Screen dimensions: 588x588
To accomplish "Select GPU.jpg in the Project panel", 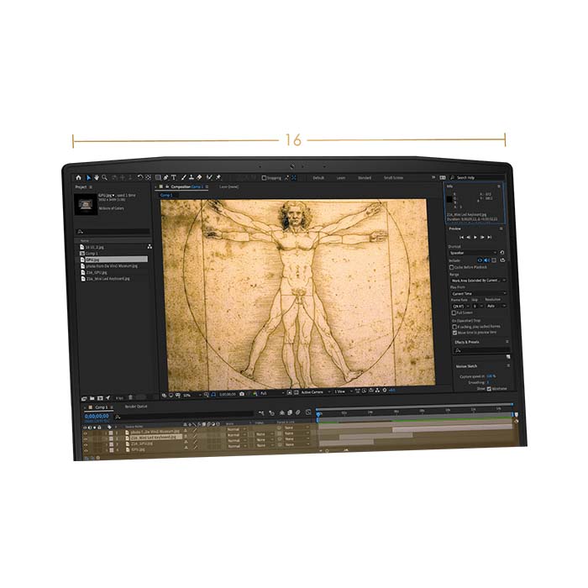I will [x=92, y=260].
